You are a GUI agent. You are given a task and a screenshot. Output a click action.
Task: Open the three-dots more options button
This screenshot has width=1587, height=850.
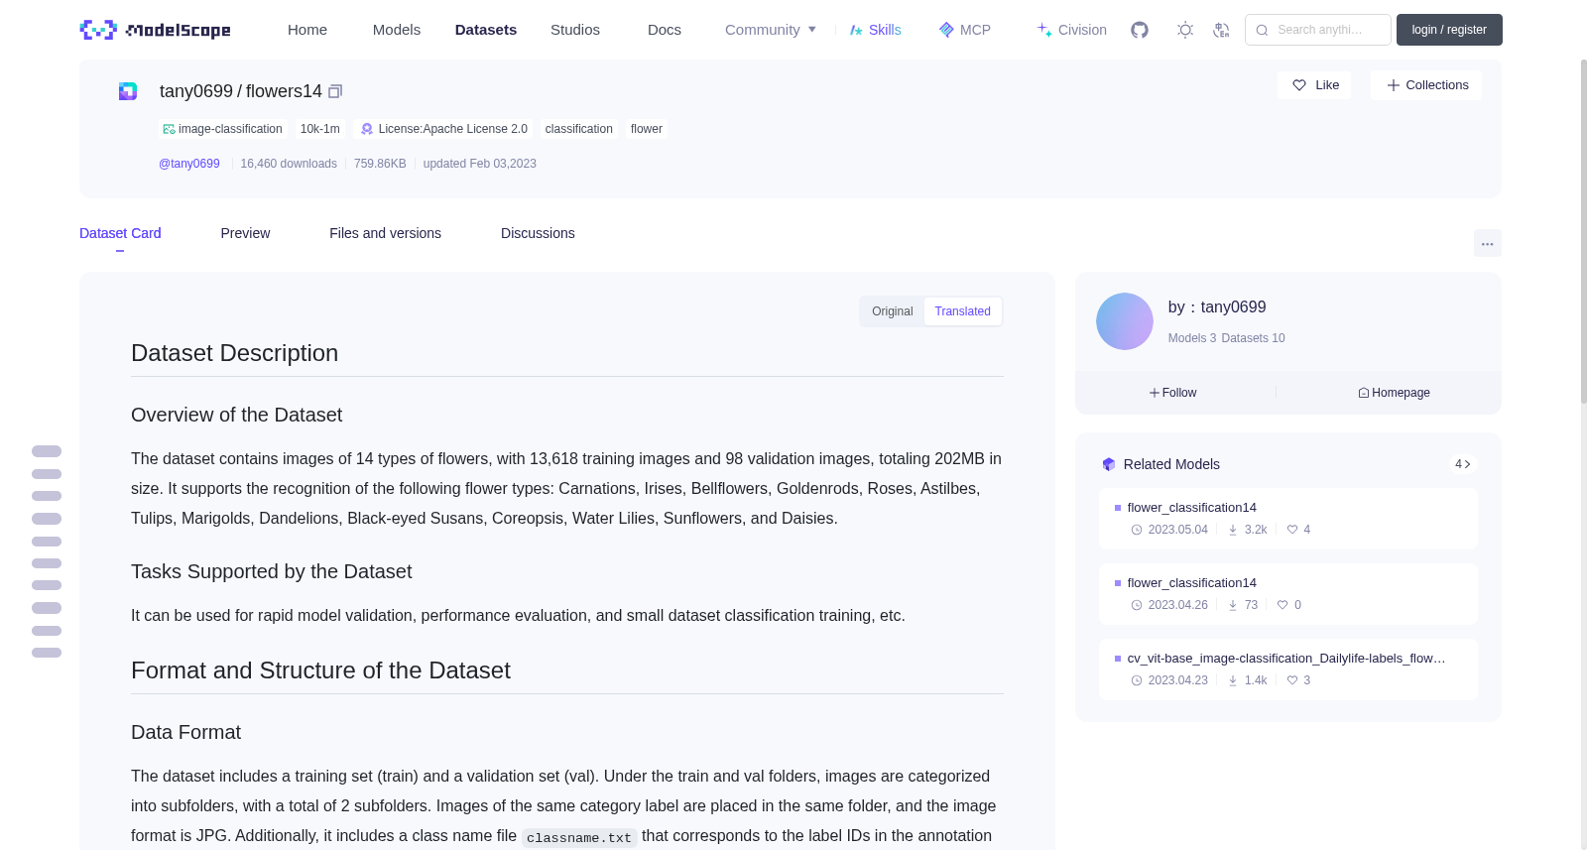[x=1487, y=243]
